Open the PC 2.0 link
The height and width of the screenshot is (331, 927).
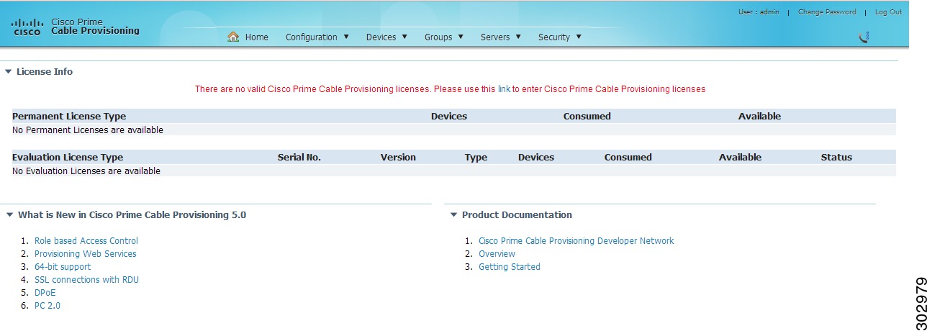click(x=48, y=306)
